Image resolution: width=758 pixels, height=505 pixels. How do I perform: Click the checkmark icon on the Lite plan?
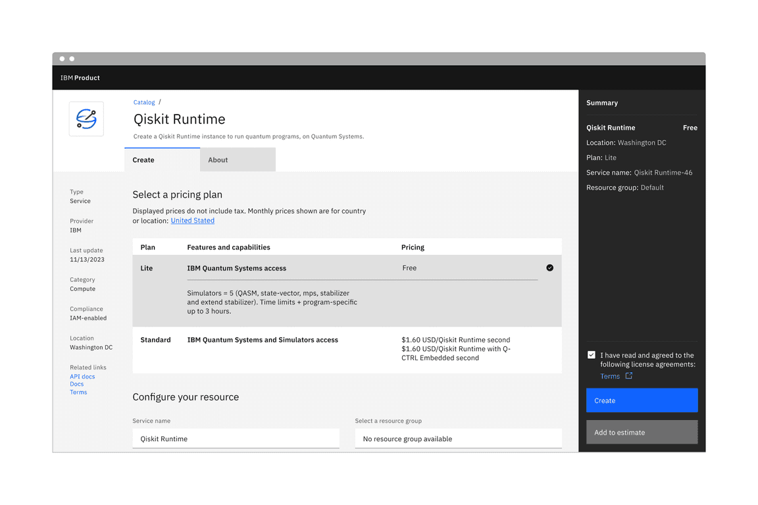click(x=550, y=268)
